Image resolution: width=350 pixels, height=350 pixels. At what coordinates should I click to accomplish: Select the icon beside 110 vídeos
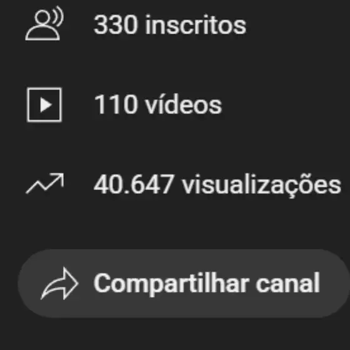(x=44, y=105)
